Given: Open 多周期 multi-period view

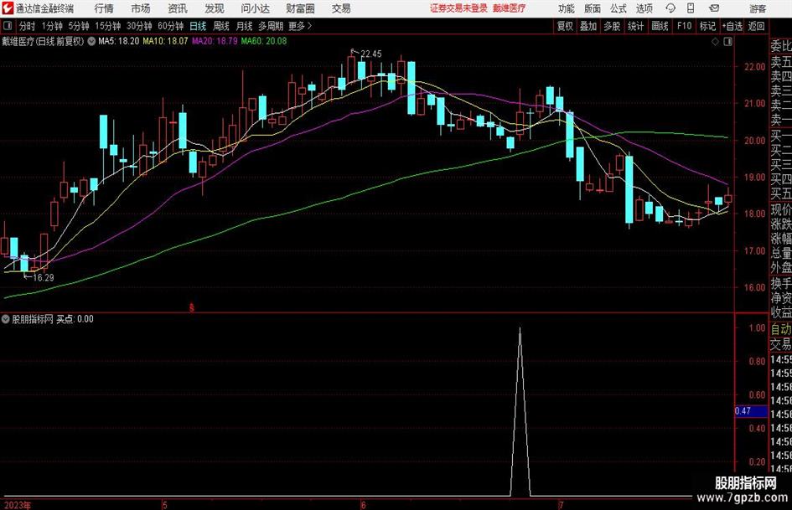Looking at the screenshot, I should (x=271, y=26).
